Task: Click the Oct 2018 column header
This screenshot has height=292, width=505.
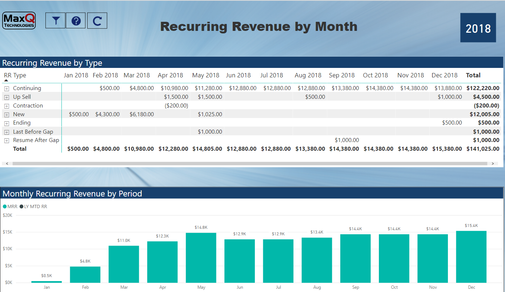Action: [376, 76]
